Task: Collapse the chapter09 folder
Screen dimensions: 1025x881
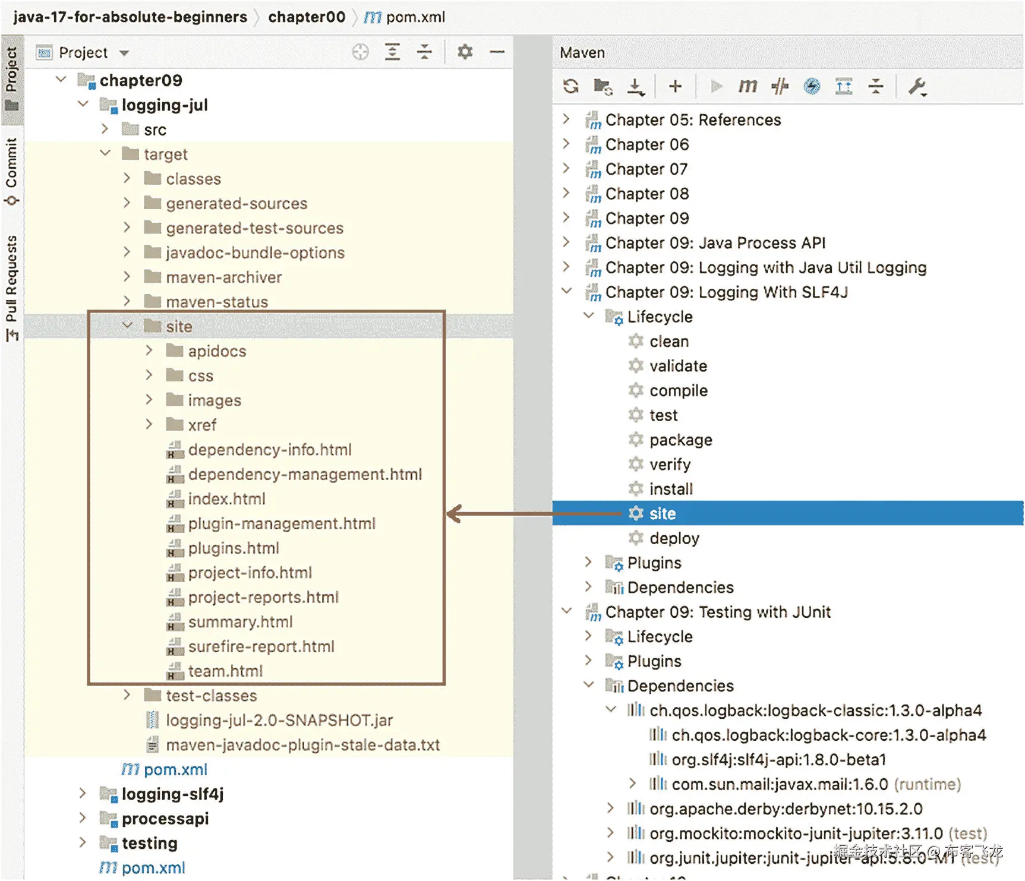Action: (61, 79)
